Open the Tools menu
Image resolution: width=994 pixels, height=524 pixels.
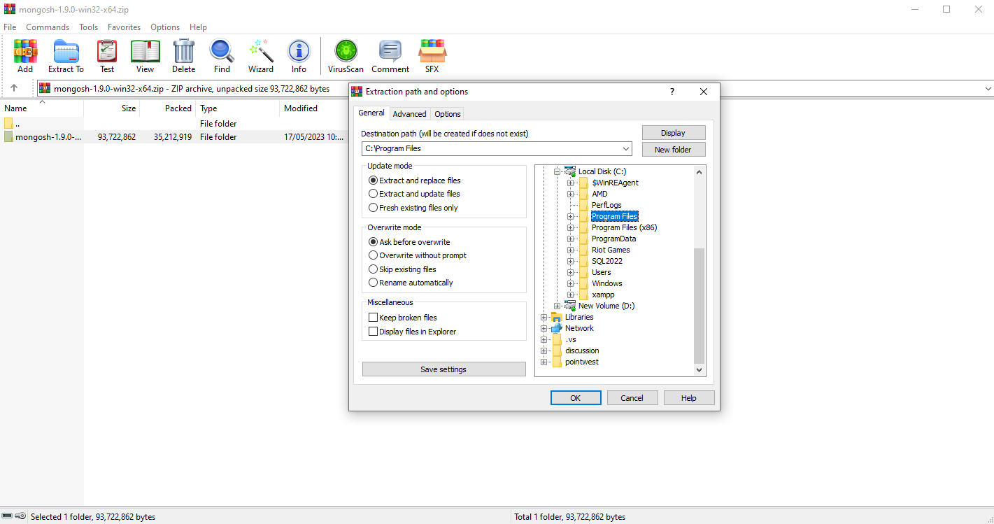[x=89, y=27]
